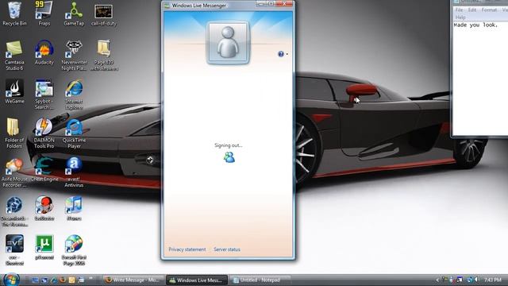Click the Windows Live Messenger title bar
Viewport: 508px width, 286px height.
(209, 6)
